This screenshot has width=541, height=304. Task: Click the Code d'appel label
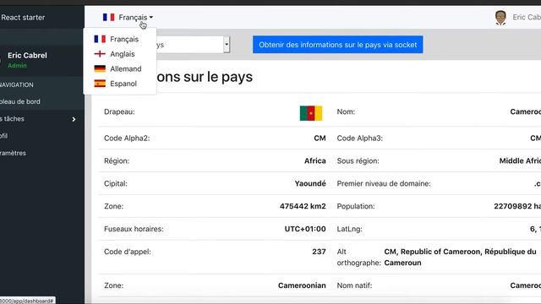pyautogui.click(x=128, y=252)
